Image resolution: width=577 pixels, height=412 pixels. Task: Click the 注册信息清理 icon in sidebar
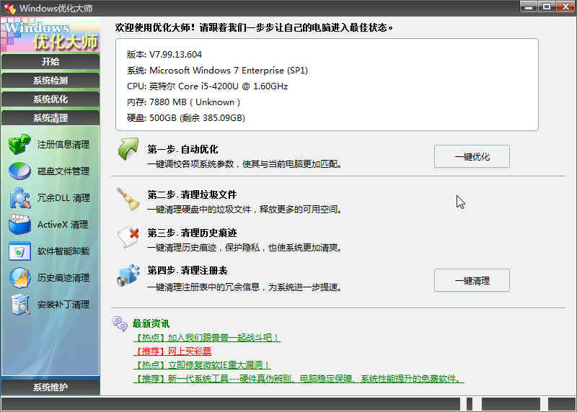[19, 144]
